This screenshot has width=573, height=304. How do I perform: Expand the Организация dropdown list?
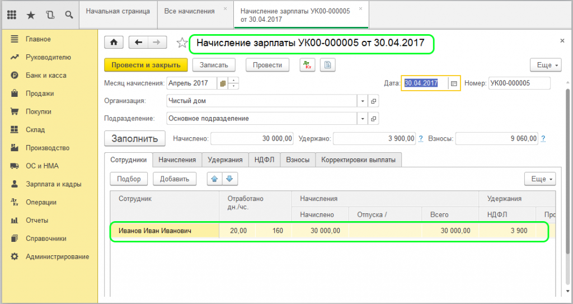click(363, 101)
